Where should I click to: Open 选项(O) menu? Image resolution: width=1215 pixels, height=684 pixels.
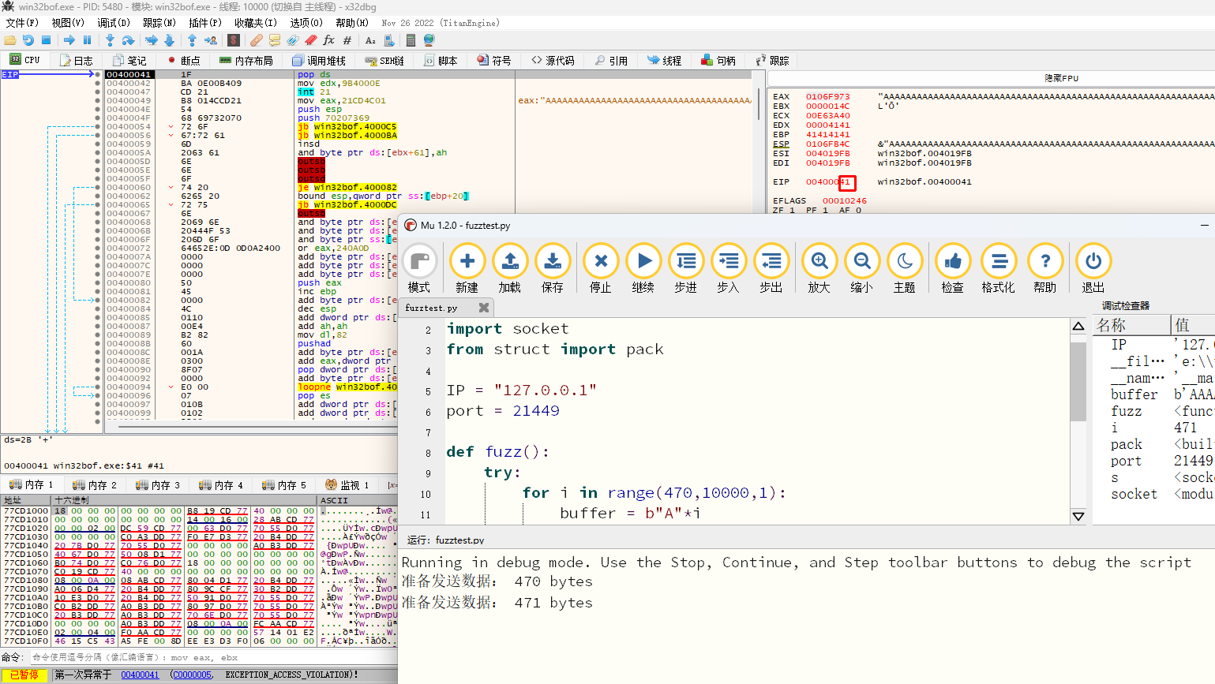(x=306, y=23)
